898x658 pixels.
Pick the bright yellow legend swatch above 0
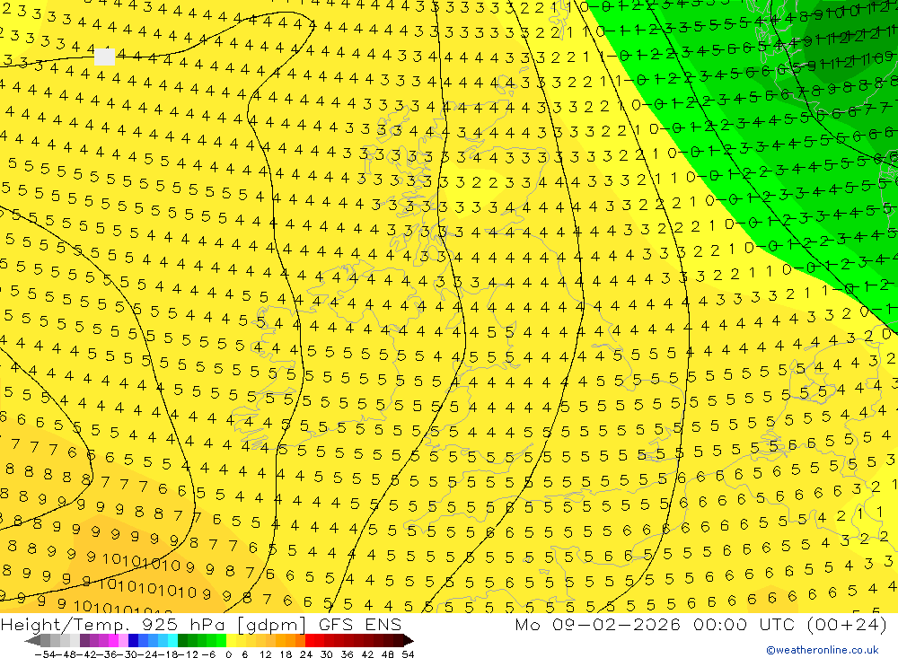[231, 641]
